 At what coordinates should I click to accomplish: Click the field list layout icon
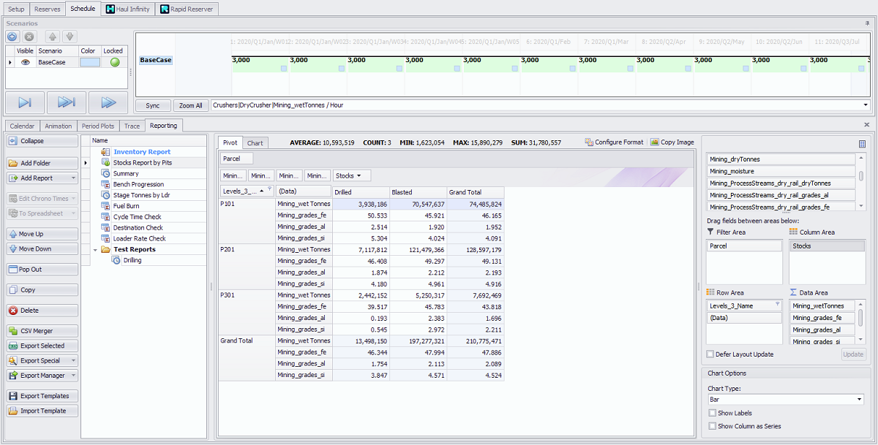[x=862, y=144]
